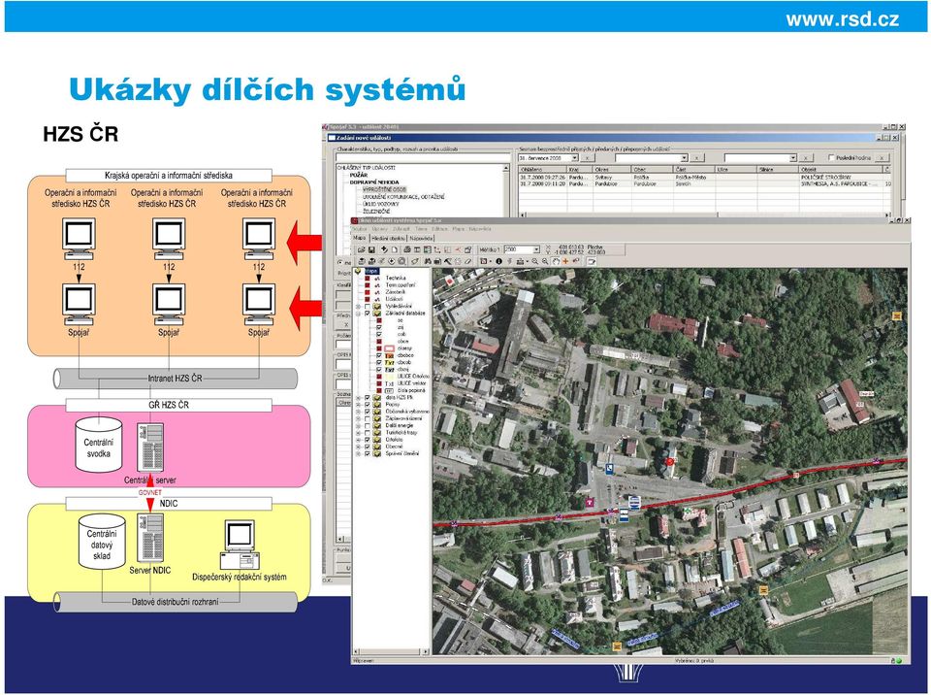
Task: Open the Nápověda tab
Action: 421,238
